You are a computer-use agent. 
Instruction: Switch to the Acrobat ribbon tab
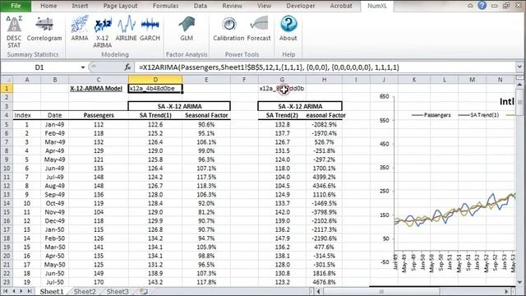pos(341,6)
